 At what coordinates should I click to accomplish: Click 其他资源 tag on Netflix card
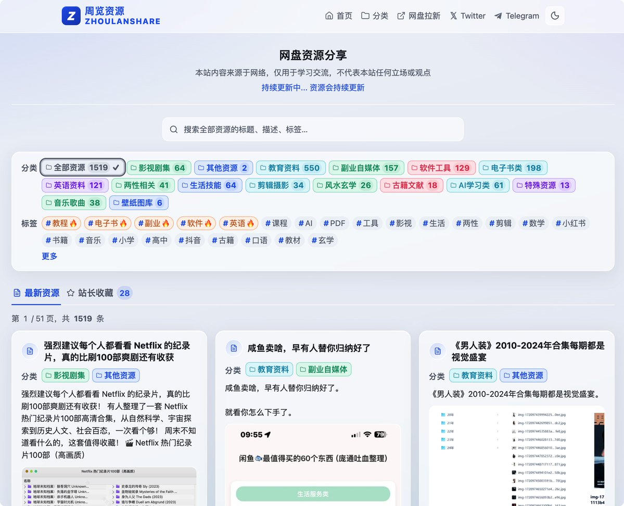pyautogui.click(x=116, y=375)
